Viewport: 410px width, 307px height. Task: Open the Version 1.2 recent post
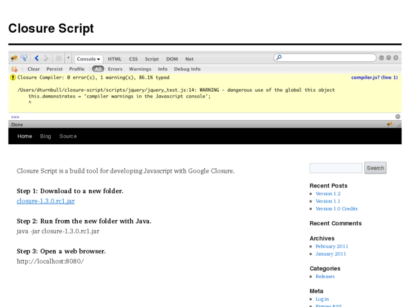(328, 194)
